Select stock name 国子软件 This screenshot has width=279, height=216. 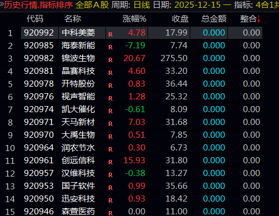click(x=78, y=186)
